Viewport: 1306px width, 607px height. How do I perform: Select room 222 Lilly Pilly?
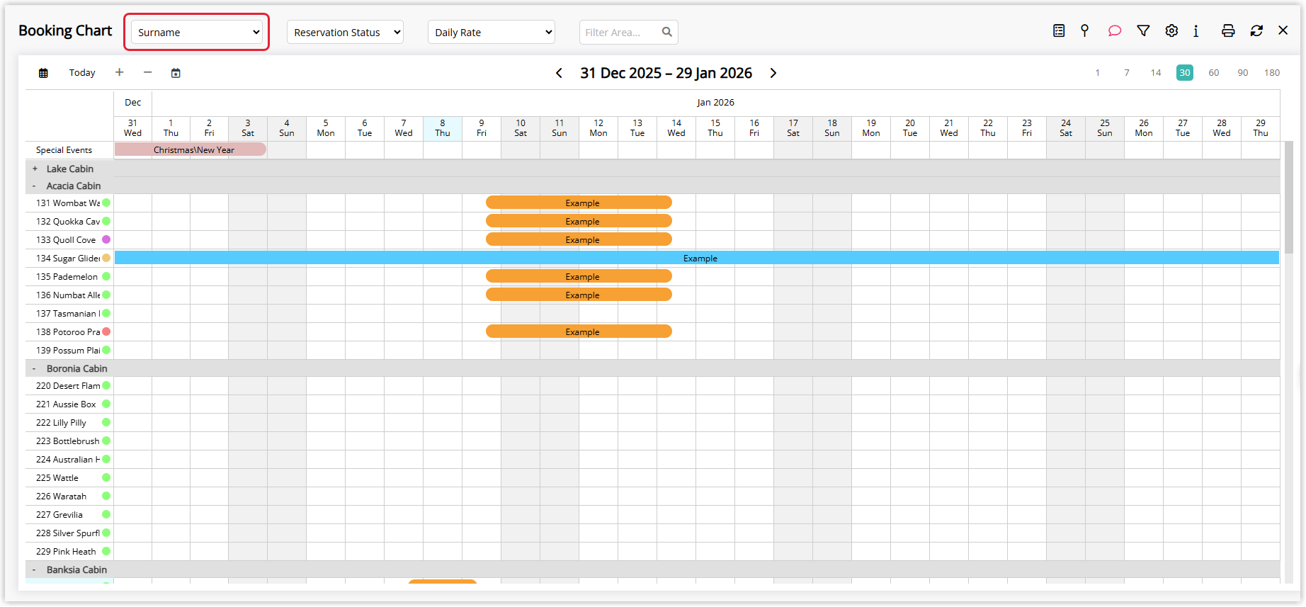(x=61, y=422)
